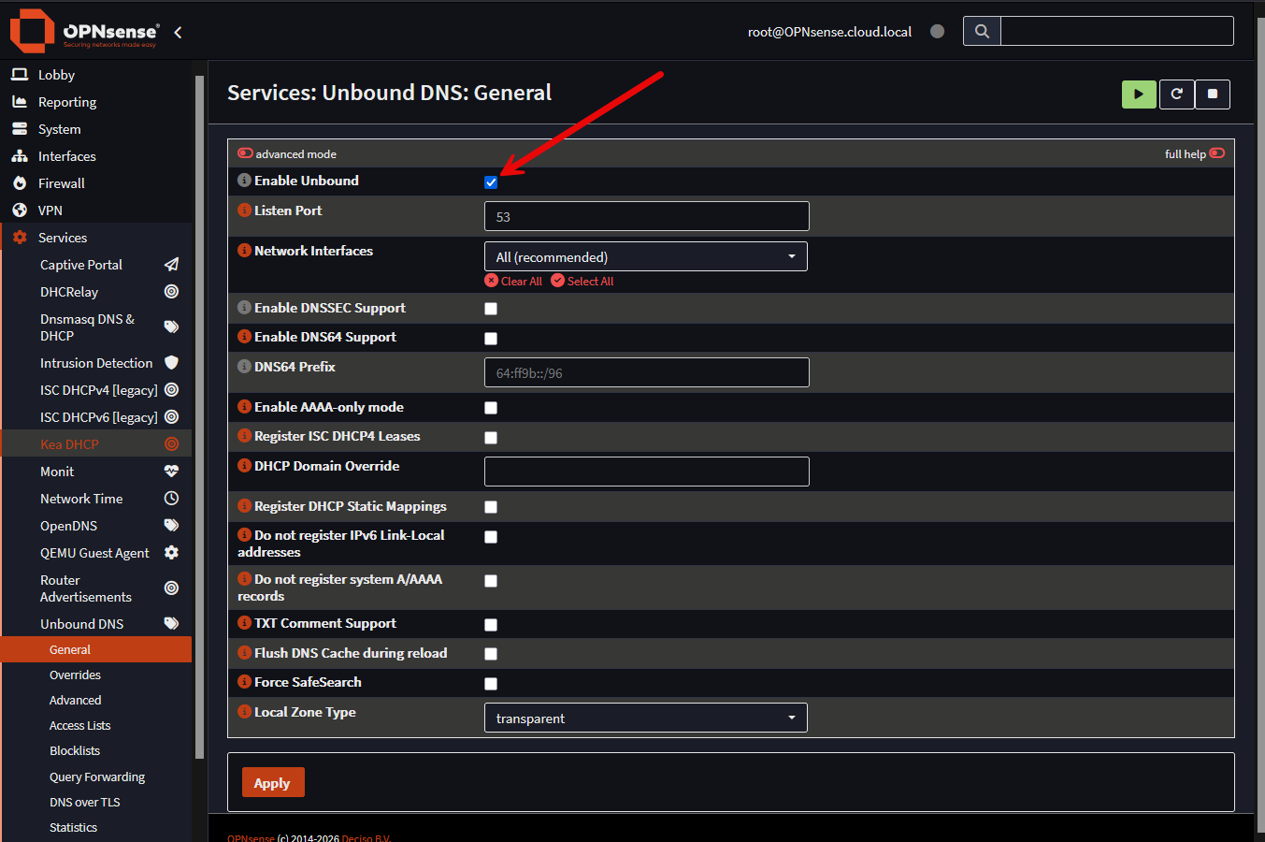
Task: Check TXT Comment Support
Action: (x=491, y=625)
